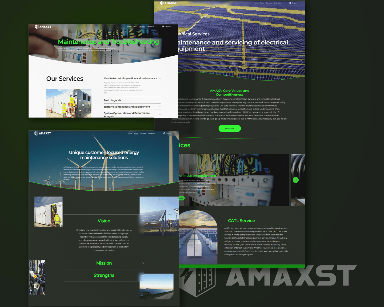
Task: Open the English language dropdown on the wind turbine page
Action: point(168,133)
